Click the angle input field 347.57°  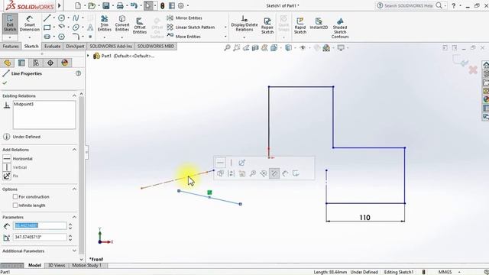pyautogui.click(x=40, y=238)
